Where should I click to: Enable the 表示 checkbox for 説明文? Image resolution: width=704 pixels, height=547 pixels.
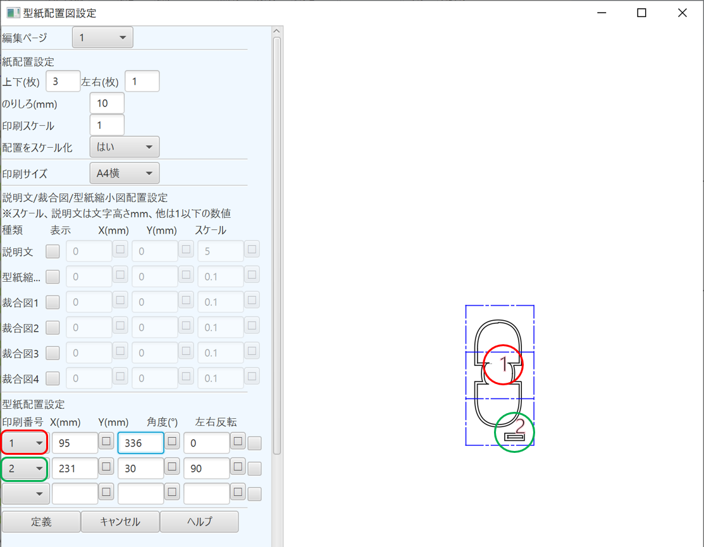pos(52,251)
